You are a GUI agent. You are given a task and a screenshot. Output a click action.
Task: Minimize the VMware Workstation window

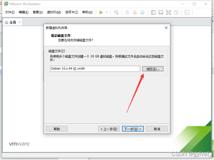[183, 4]
